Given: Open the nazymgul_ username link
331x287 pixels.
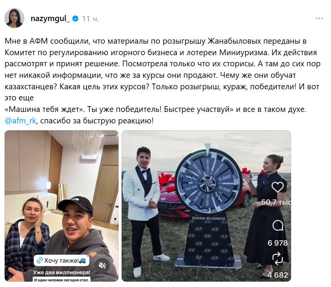Looking at the screenshot, I should pos(50,18).
